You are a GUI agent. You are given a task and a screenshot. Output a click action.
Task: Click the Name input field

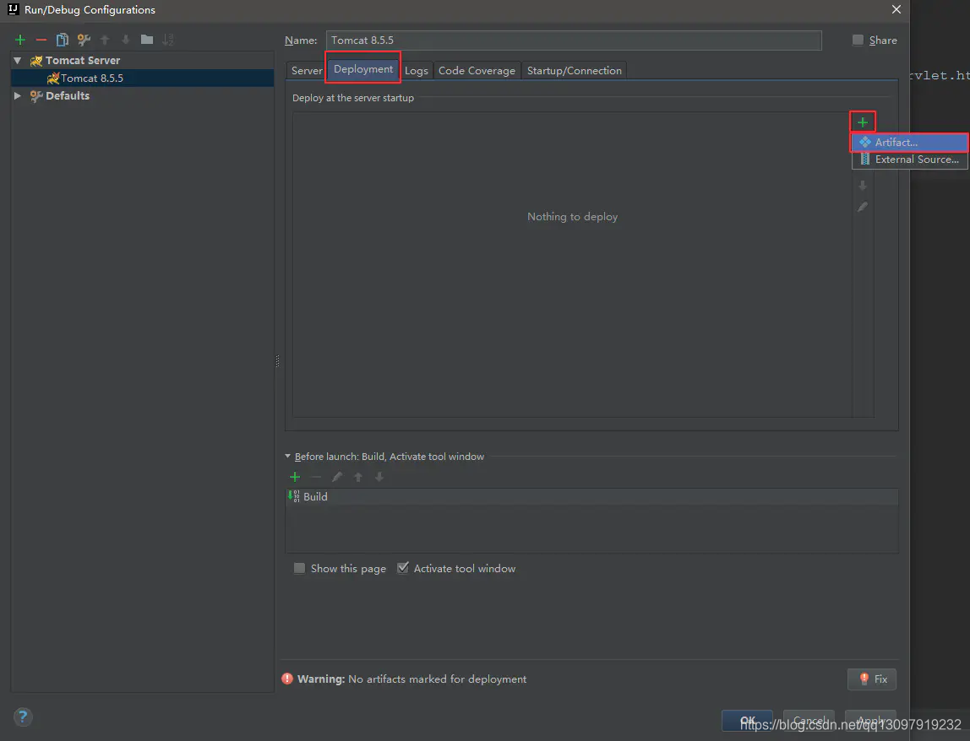click(x=574, y=41)
